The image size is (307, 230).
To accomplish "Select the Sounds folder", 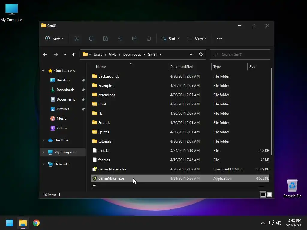I will [180, 122].
